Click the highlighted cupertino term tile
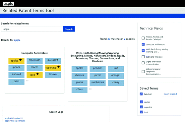The image size is (185, 122). point(53,68)
